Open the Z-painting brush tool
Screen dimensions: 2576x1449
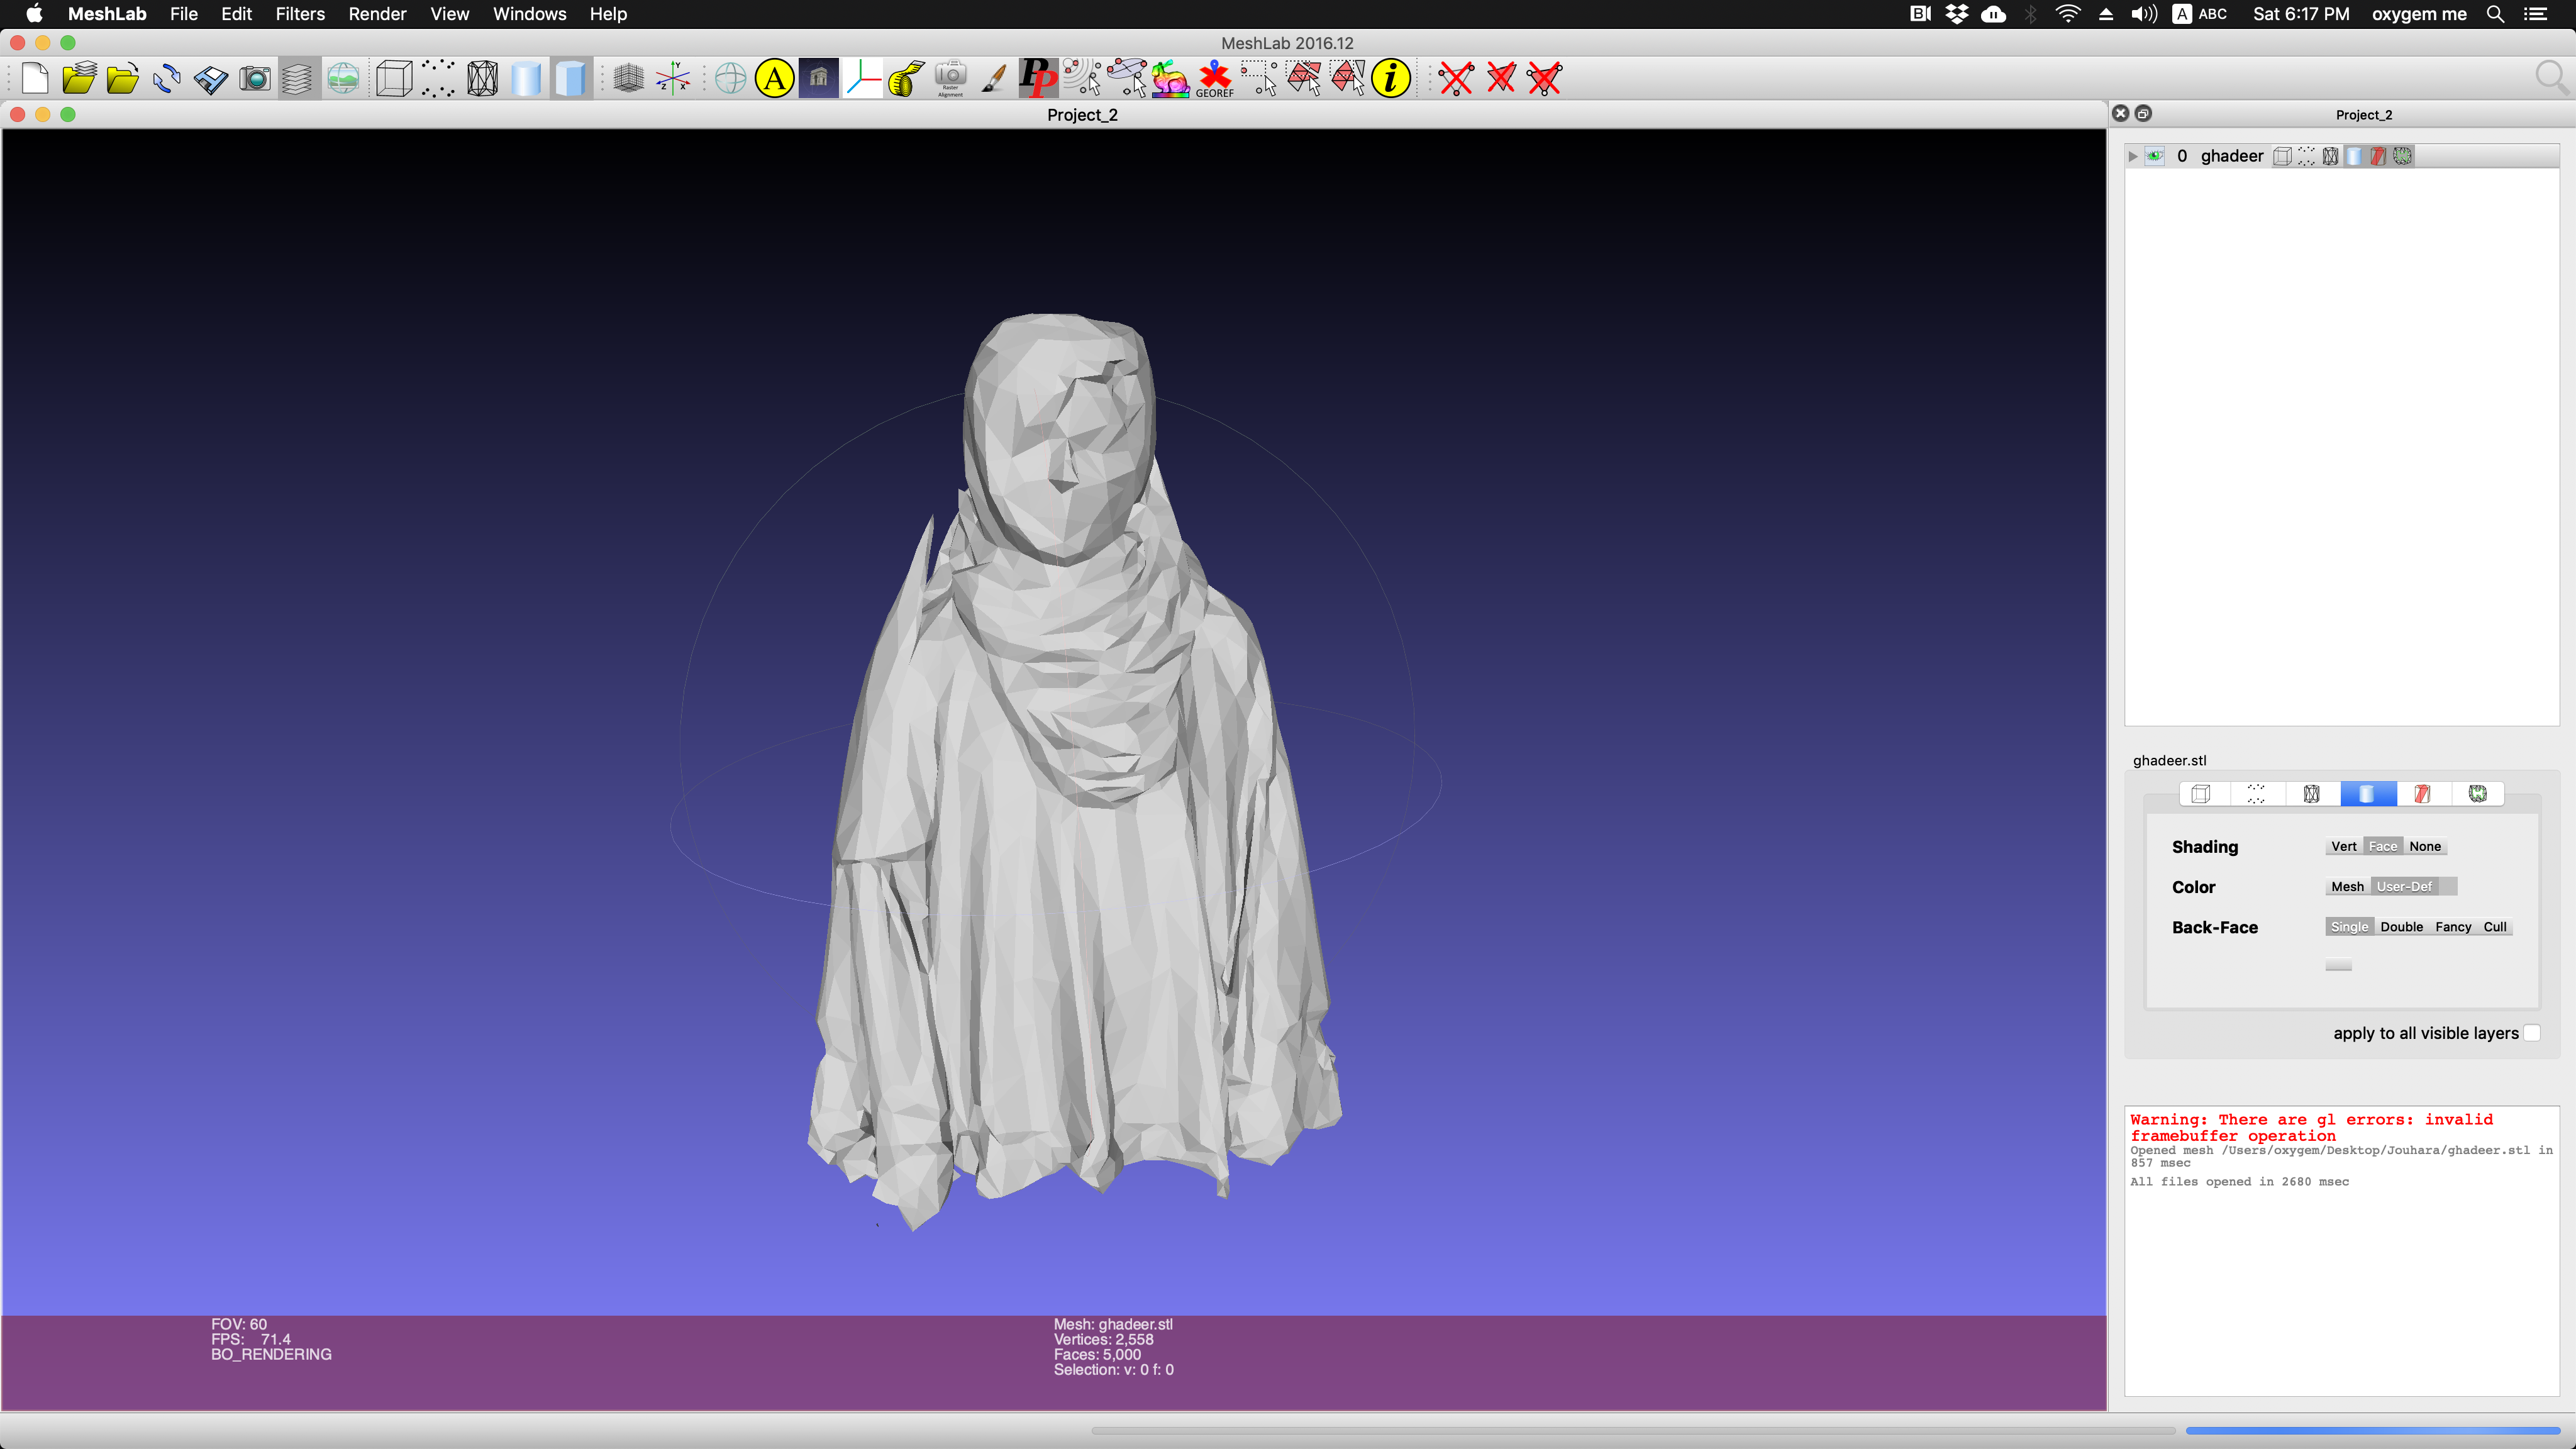pyautogui.click(x=994, y=78)
